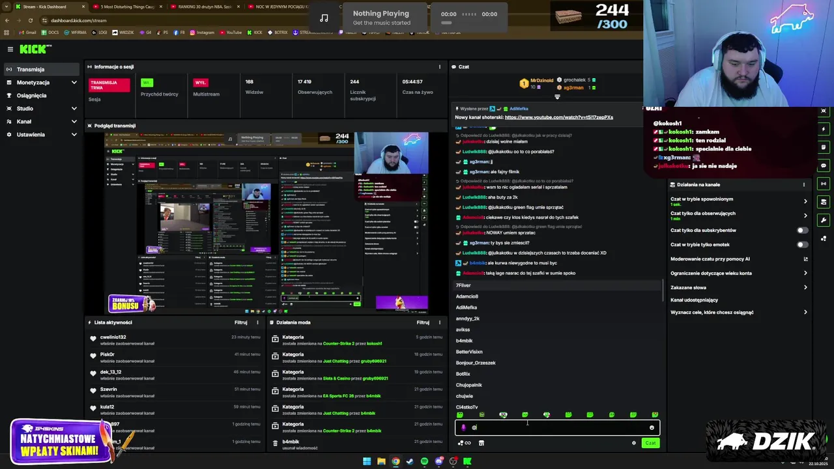Open Spotify from the Windows taskbar

click(424, 461)
